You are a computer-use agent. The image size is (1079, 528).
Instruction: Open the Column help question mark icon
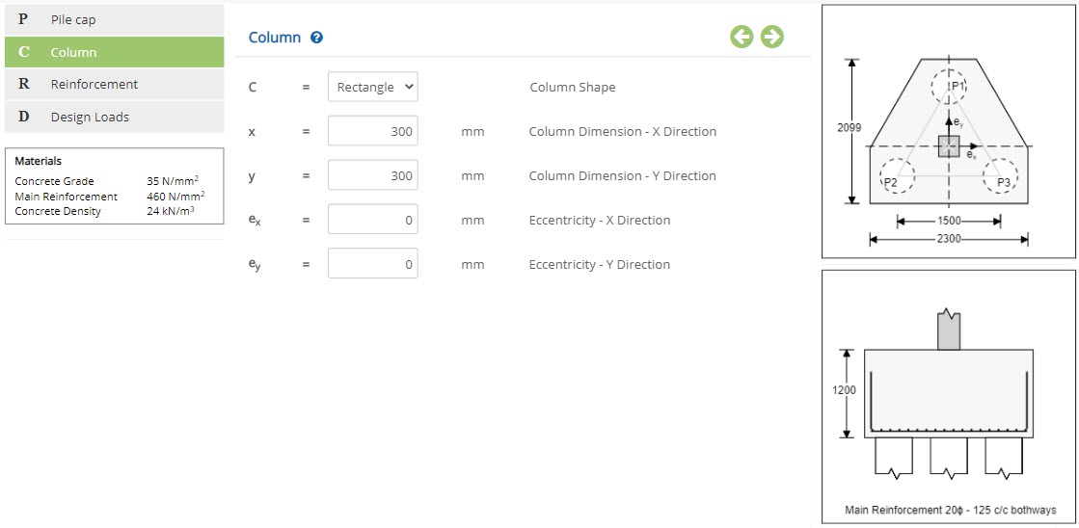(x=316, y=38)
